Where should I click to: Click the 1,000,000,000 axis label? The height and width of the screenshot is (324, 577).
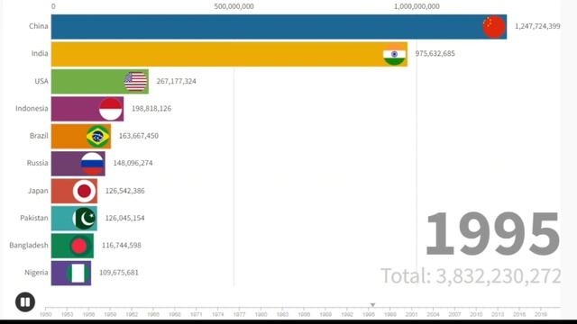(x=417, y=6)
